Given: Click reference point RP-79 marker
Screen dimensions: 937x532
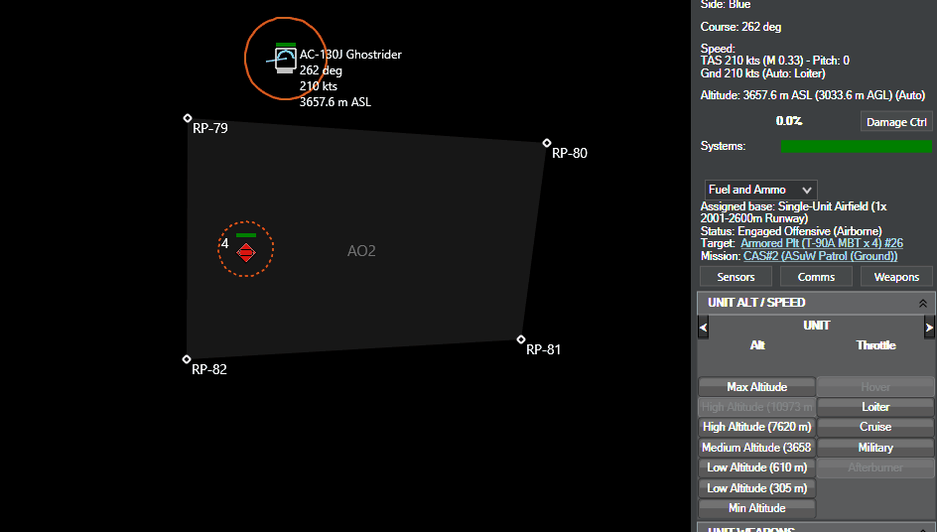Looking at the screenshot, I should tap(187, 118).
